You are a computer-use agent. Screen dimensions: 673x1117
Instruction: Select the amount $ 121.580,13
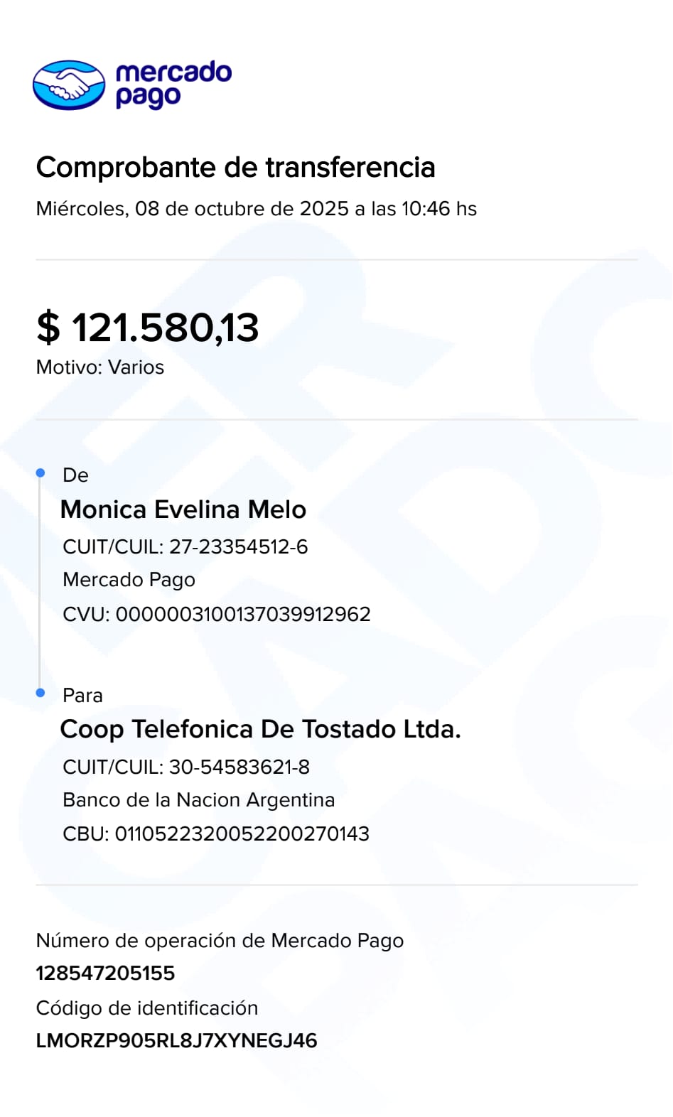point(148,328)
